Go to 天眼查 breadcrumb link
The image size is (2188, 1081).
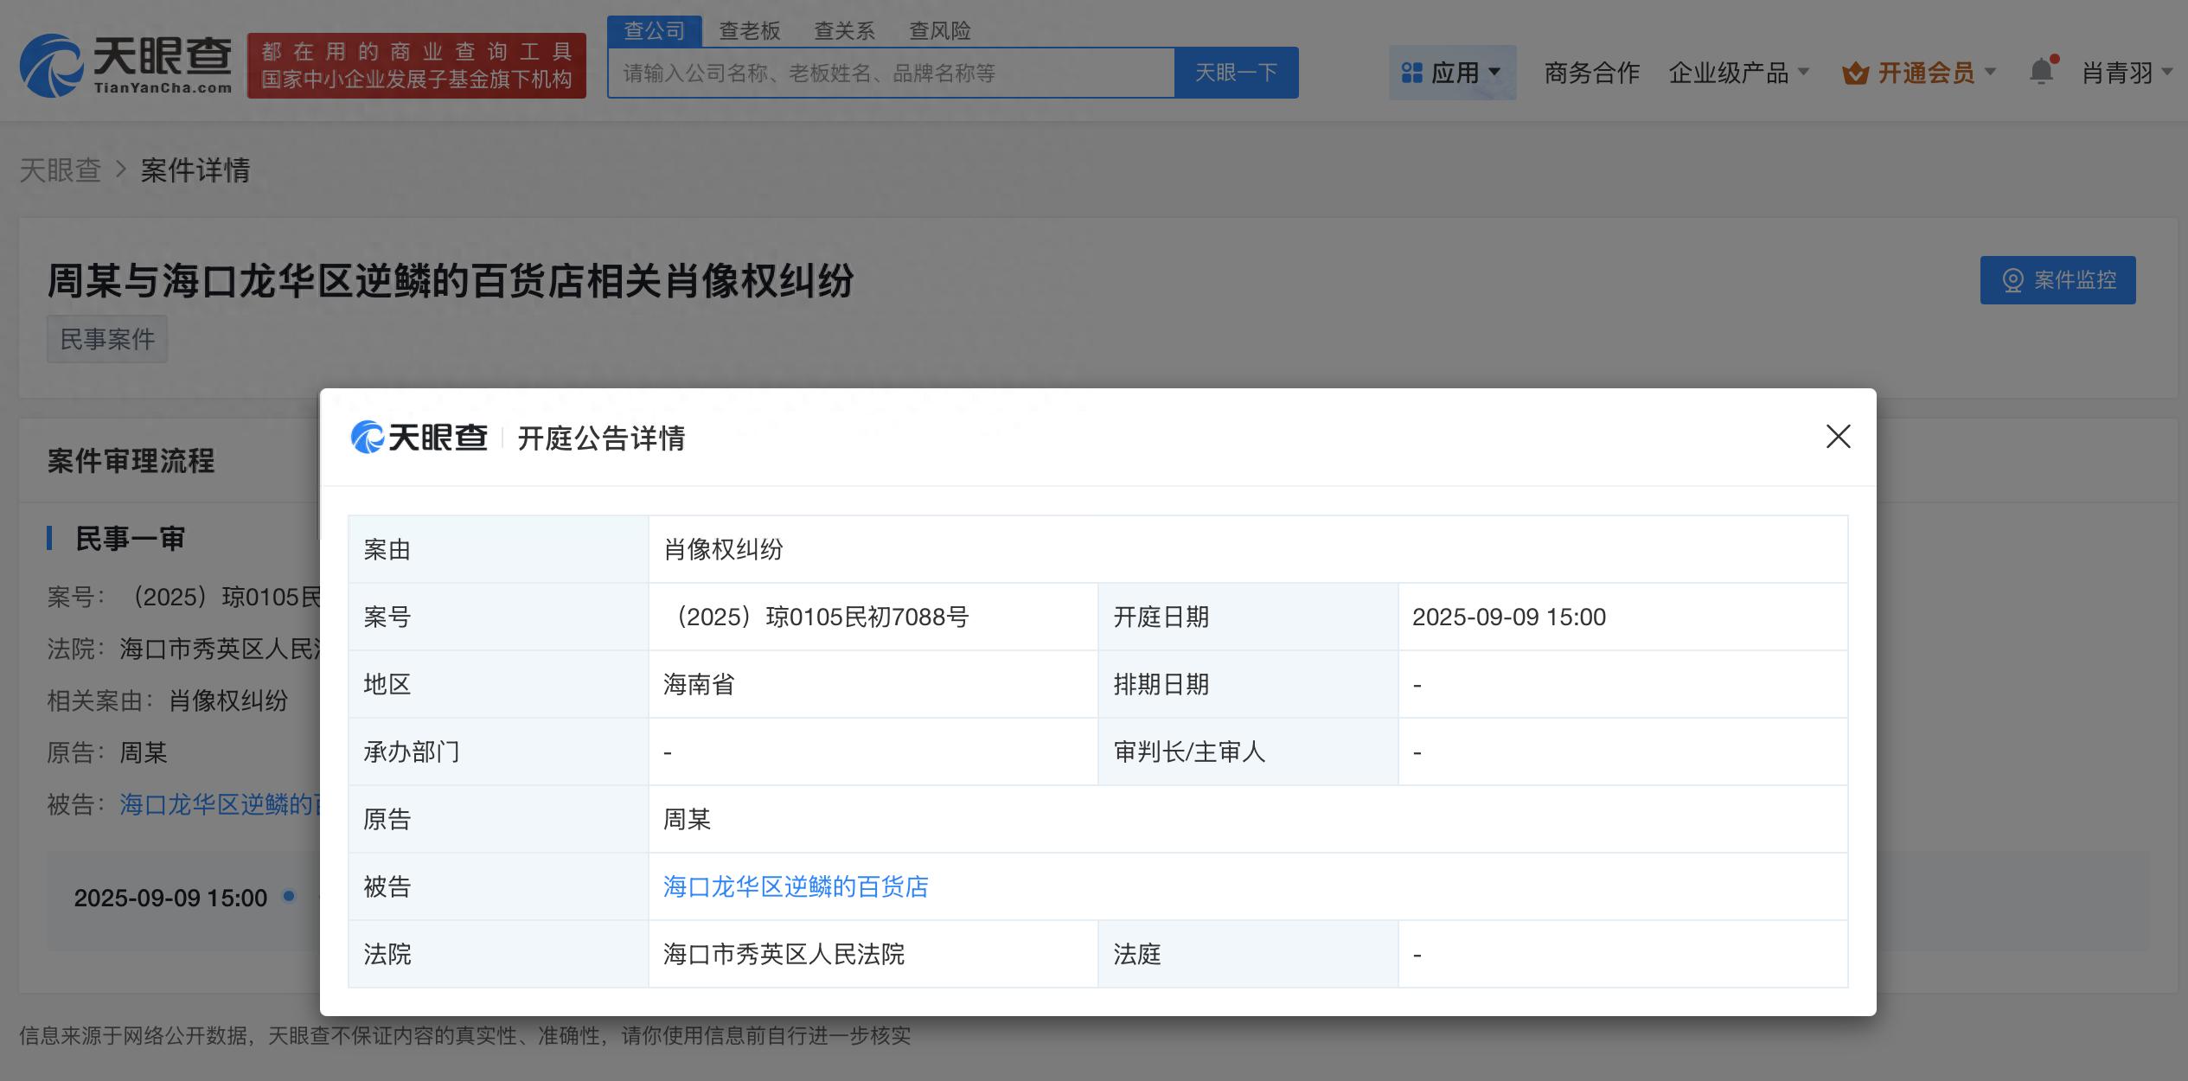tap(61, 170)
